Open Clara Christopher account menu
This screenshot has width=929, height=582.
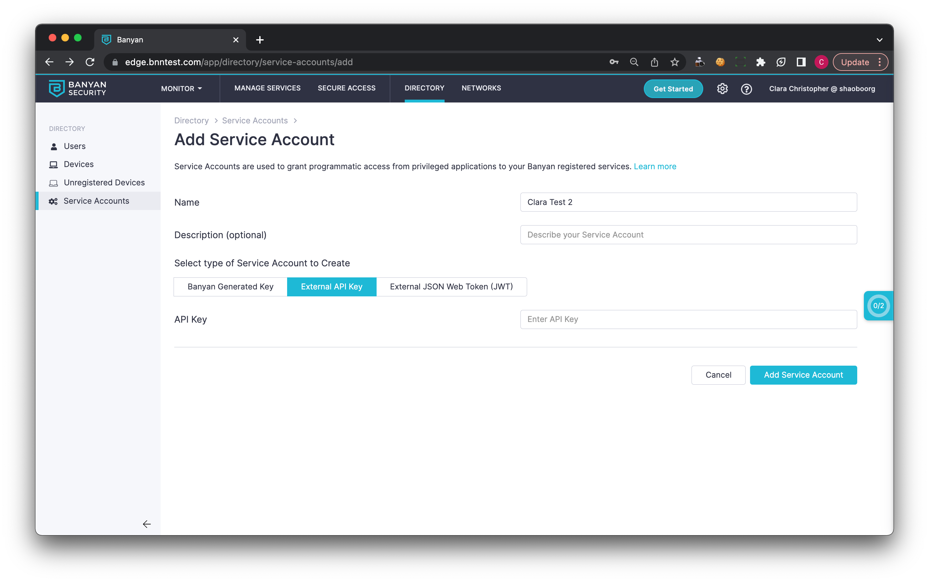click(822, 89)
